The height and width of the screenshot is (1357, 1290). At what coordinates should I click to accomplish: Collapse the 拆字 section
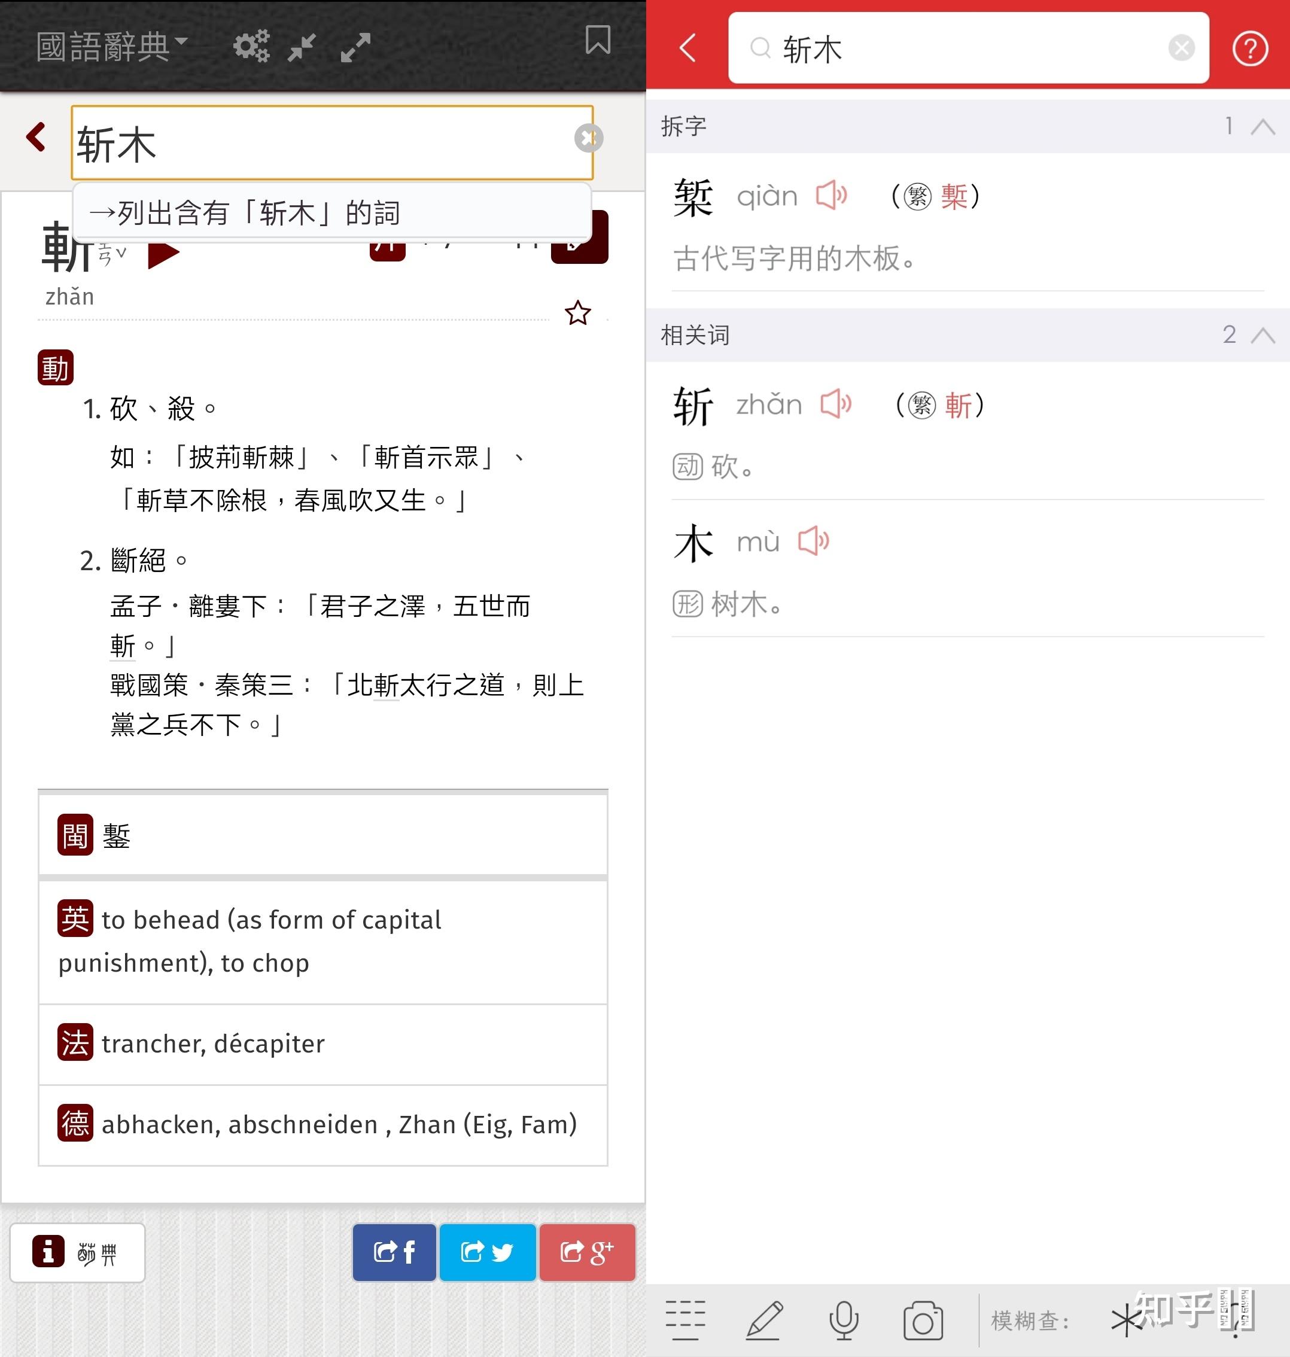coord(1262,127)
